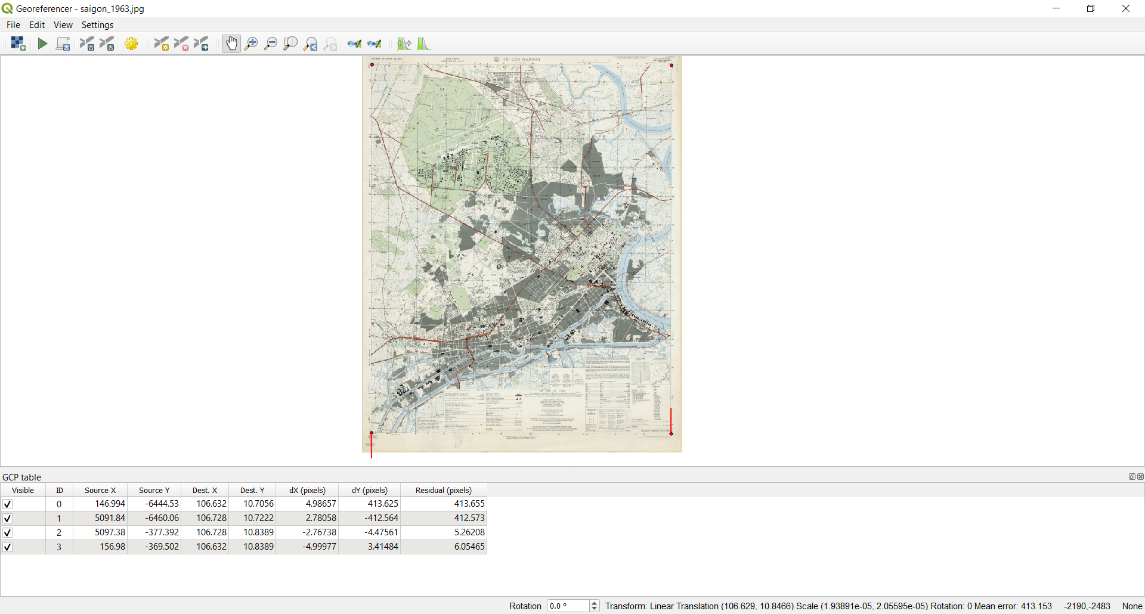Open Transformation Settings gear icon
The width and height of the screenshot is (1145, 614).
pos(132,44)
